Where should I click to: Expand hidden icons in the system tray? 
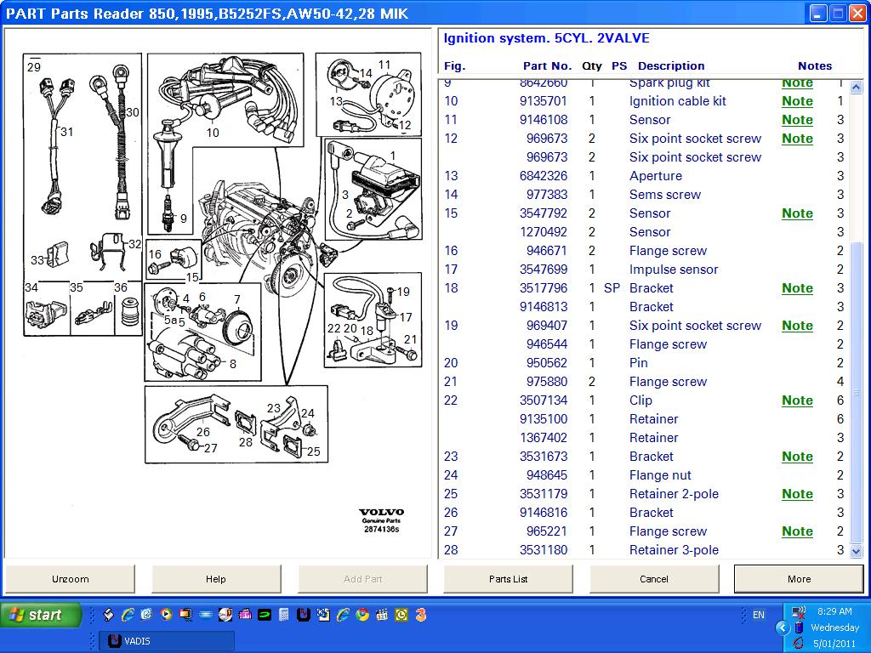[783, 627]
